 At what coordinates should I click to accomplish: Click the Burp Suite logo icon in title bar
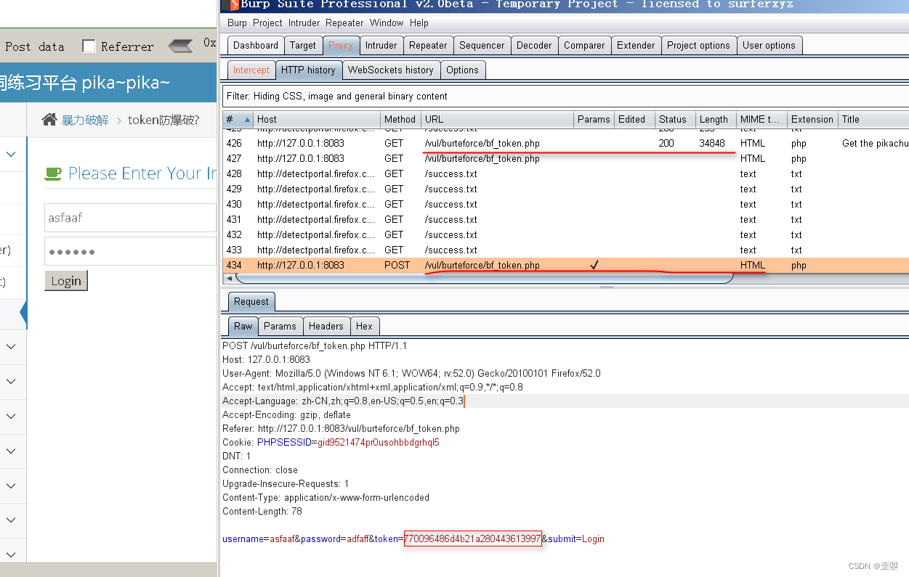[234, 4]
